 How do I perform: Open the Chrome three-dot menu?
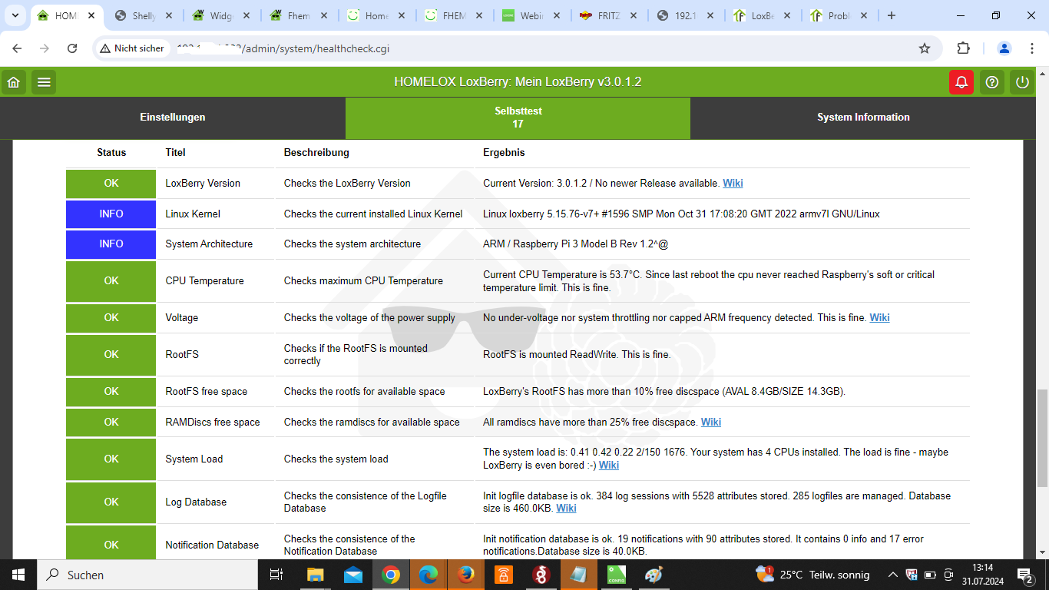(1031, 48)
